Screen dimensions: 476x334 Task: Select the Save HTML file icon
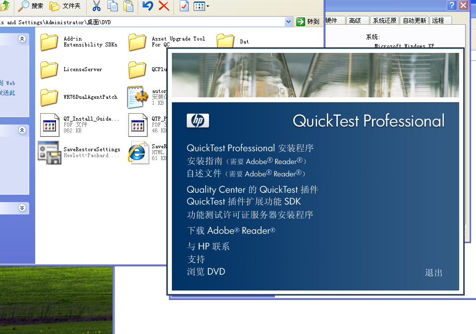(x=138, y=153)
